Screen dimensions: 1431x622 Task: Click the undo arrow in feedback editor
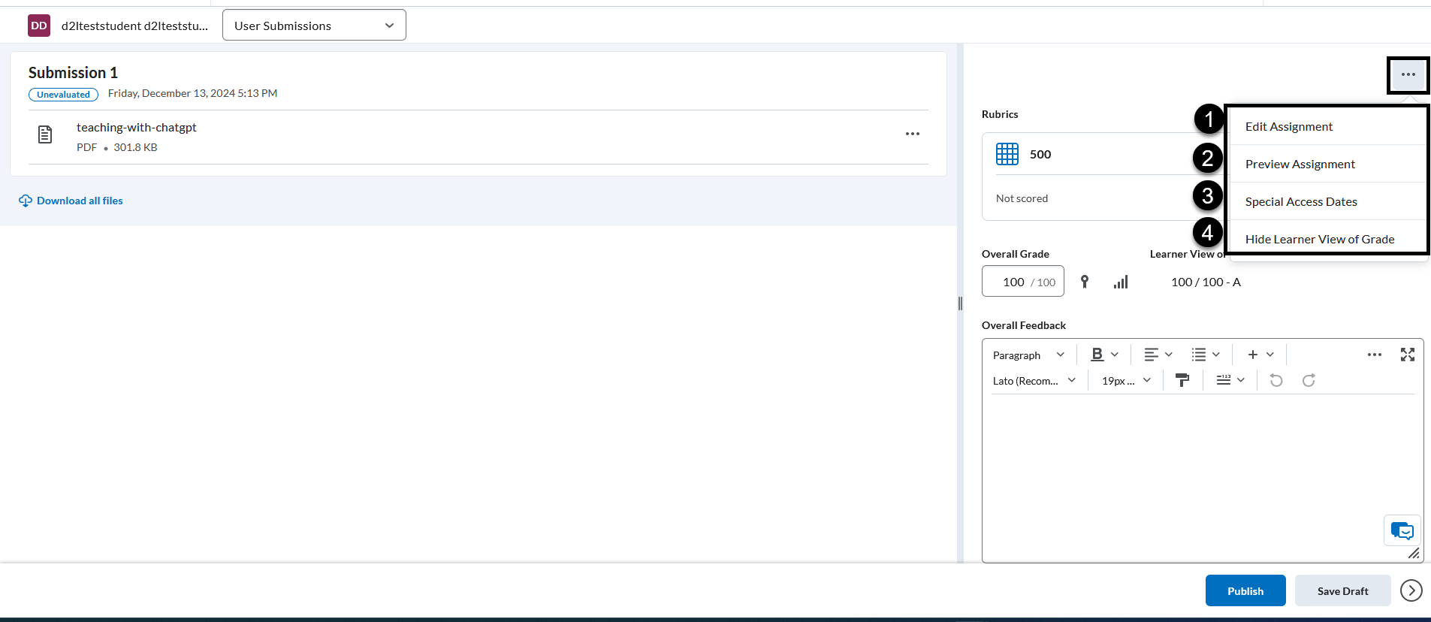click(x=1276, y=381)
